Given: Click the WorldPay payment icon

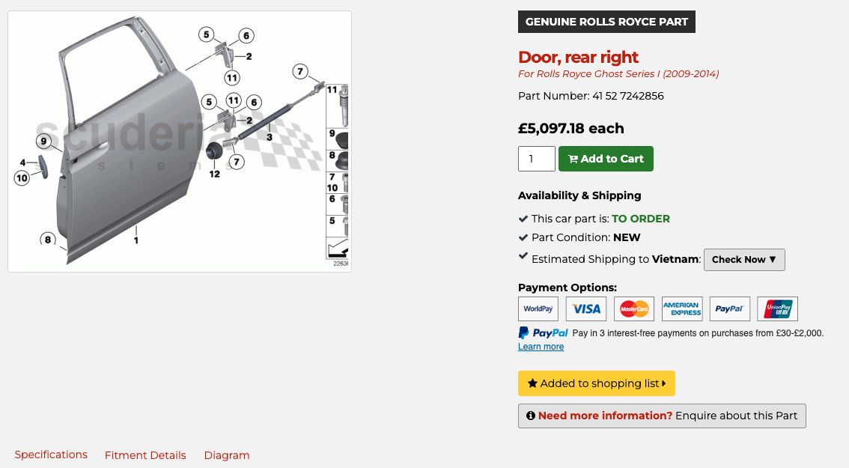Looking at the screenshot, I should coord(538,309).
